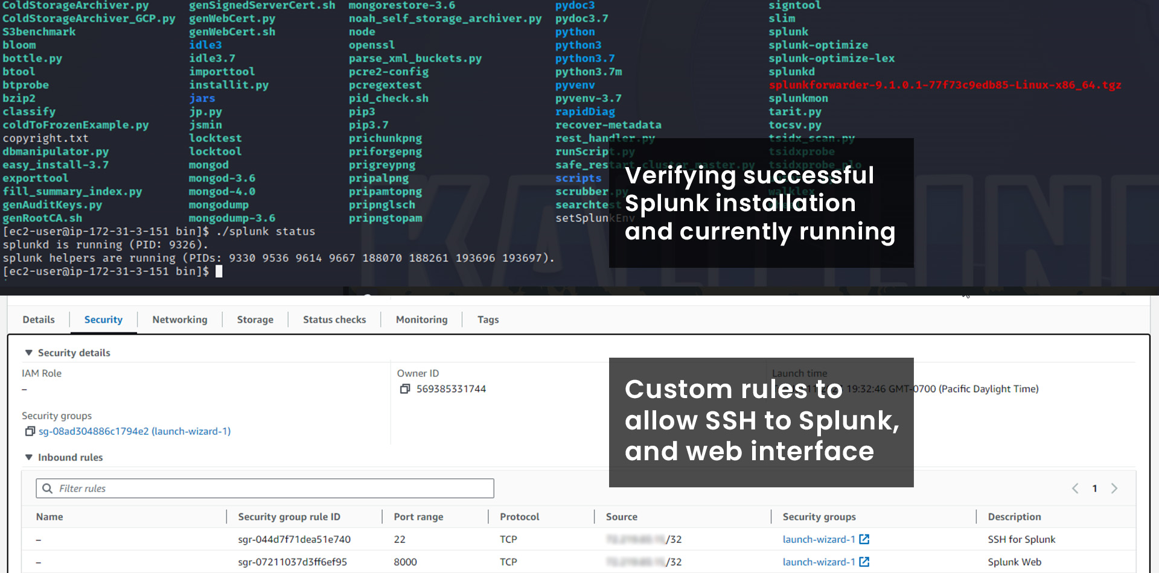This screenshot has width=1159, height=573.
Task: Click genRootCA.sh in terminal listing
Action: [42, 218]
